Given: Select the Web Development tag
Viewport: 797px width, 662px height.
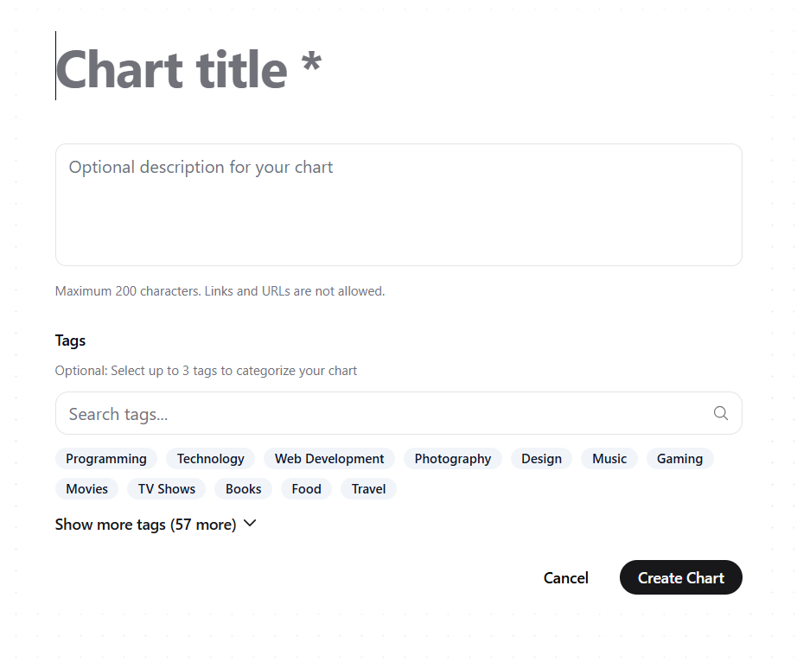Looking at the screenshot, I should point(328,459).
